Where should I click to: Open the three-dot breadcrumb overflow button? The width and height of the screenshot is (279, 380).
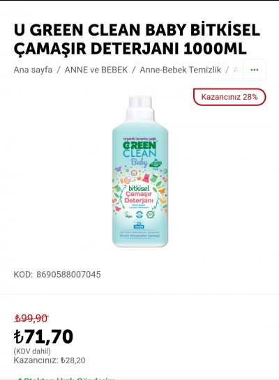254,70
